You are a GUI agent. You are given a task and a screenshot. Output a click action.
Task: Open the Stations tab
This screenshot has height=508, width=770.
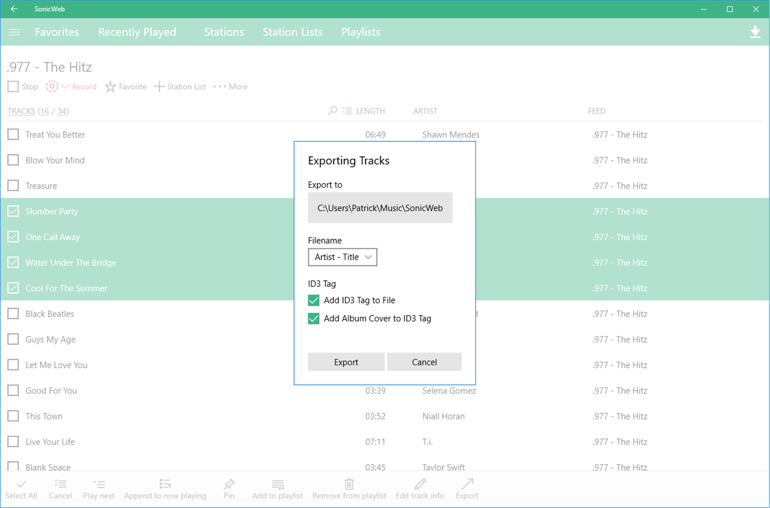click(x=224, y=32)
